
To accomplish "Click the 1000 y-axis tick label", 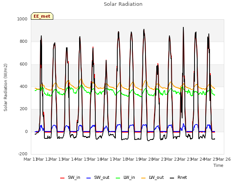I will pos(22,19).
